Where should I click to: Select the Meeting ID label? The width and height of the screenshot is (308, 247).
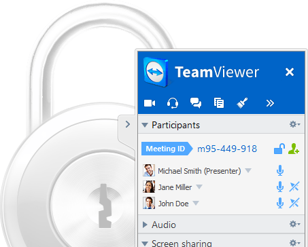pos(167,149)
